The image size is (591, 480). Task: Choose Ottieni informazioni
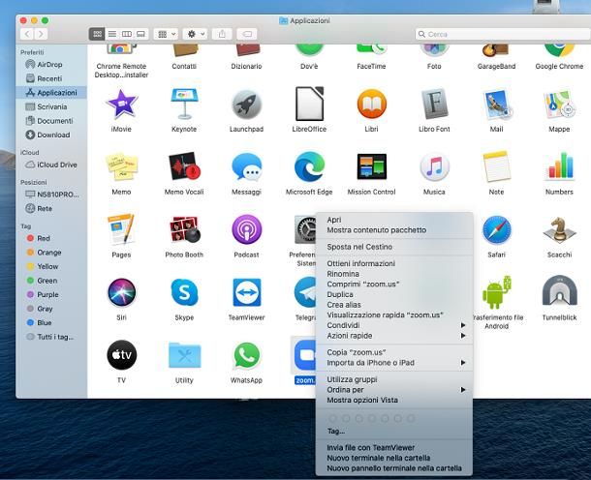tap(394, 263)
